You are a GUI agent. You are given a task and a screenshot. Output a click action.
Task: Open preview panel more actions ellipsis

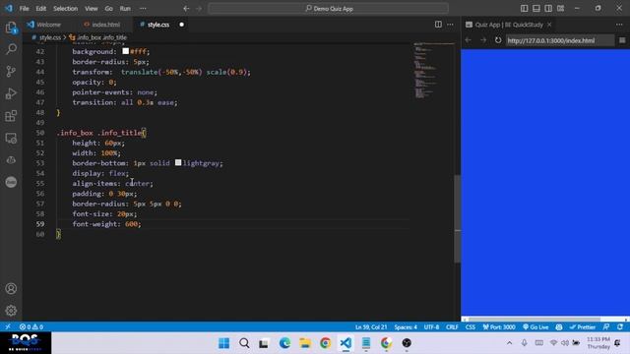click(x=619, y=25)
